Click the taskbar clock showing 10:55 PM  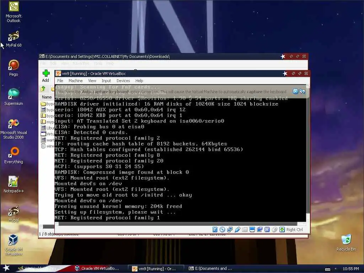coord(351,269)
